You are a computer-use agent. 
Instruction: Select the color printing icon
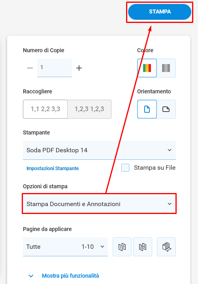pyautogui.click(x=147, y=68)
